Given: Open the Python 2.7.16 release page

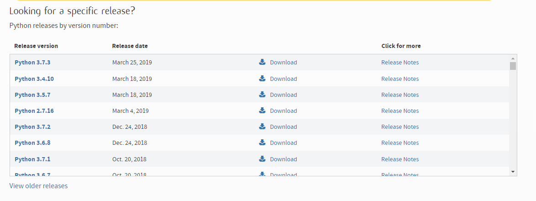Looking at the screenshot, I should [x=34, y=111].
